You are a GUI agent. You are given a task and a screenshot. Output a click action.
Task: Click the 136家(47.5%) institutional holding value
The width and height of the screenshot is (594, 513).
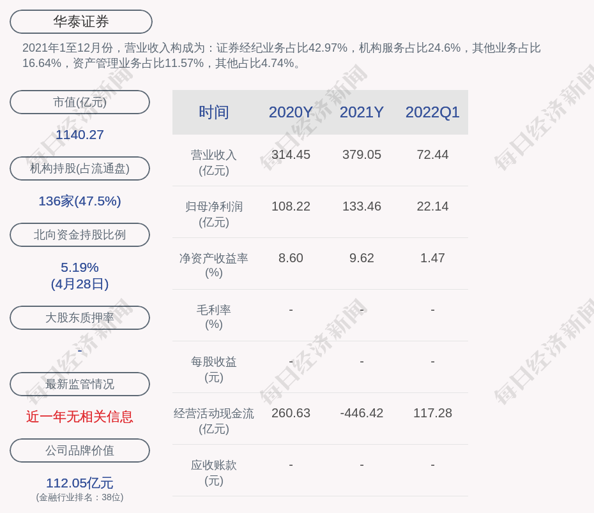[80, 201]
